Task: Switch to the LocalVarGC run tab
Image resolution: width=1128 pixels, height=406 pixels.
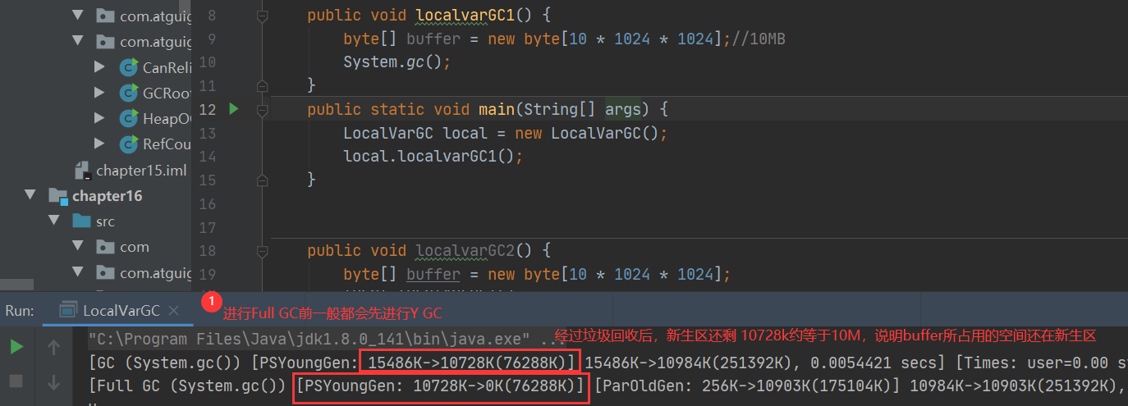Action: [x=122, y=310]
